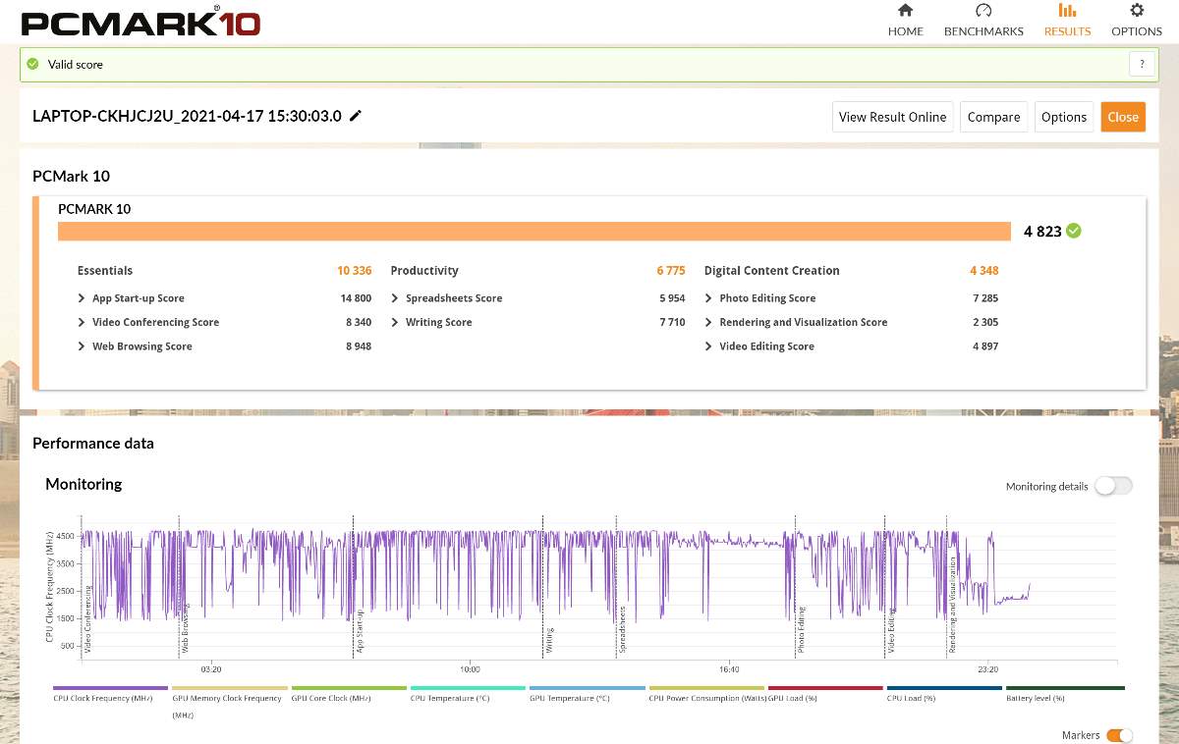
Task: Toggle the CPU Temperature legend swatch
Action: tap(468, 689)
